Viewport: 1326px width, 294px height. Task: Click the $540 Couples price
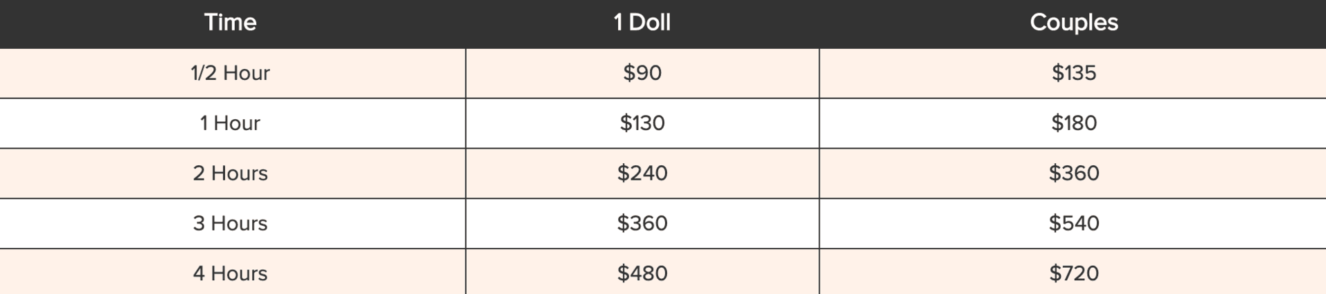1074,224
